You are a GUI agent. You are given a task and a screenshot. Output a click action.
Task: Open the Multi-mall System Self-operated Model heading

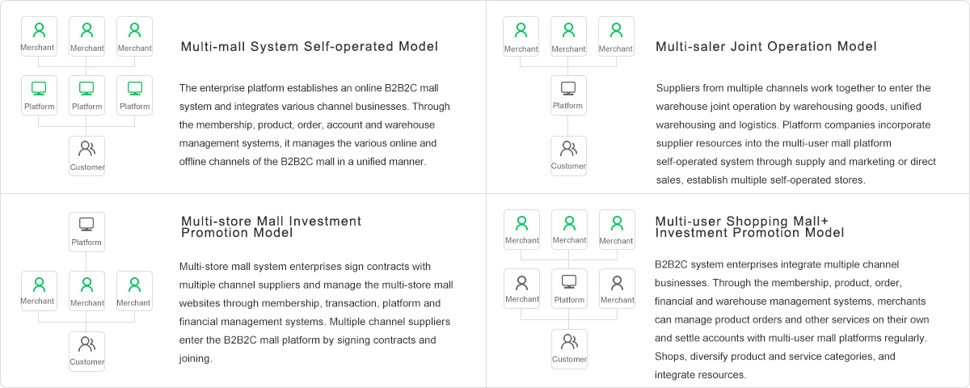pos(310,46)
